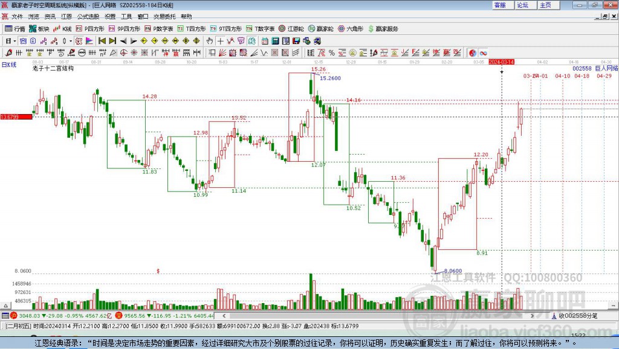Click the 巨人网络 stock name label
Image resolution: width=619 pixels, height=349 pixels.
click(x=607, y=68)
